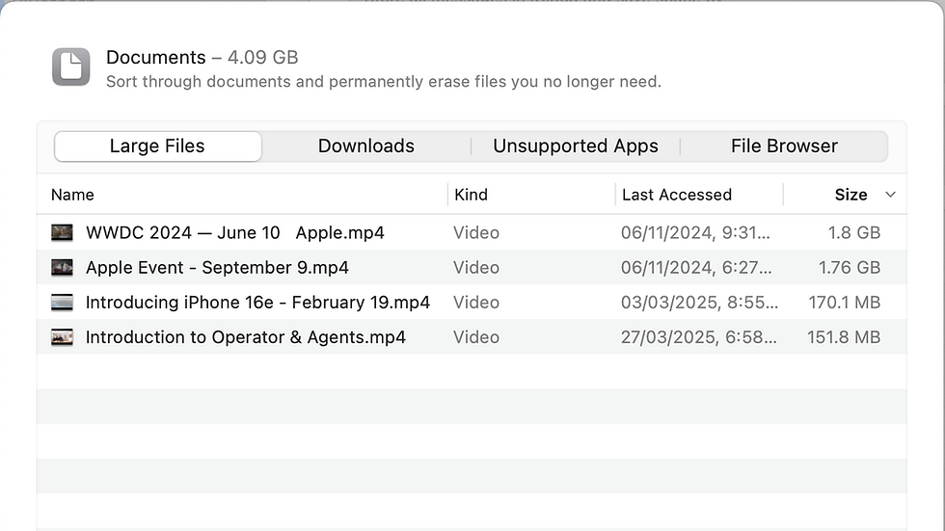Click the 06/11/2024, 9:31 access date

[695, 233]
